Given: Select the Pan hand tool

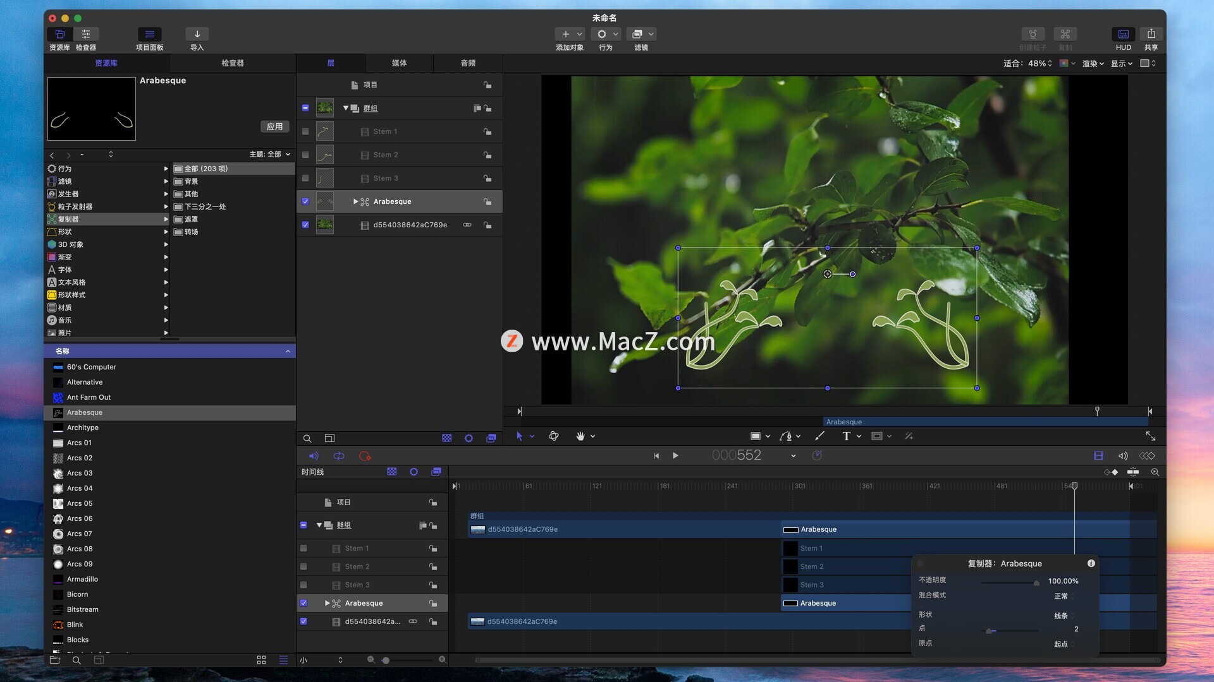Looking at the screenshot, I should tap(580, 436).
